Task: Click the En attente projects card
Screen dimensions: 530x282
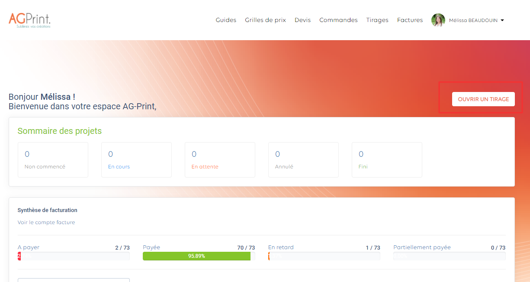Action: pos(220,160)
